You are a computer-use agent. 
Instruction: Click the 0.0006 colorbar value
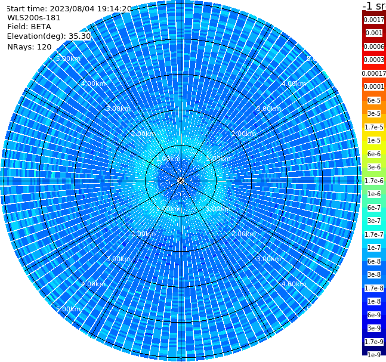[x=374, y=47]
